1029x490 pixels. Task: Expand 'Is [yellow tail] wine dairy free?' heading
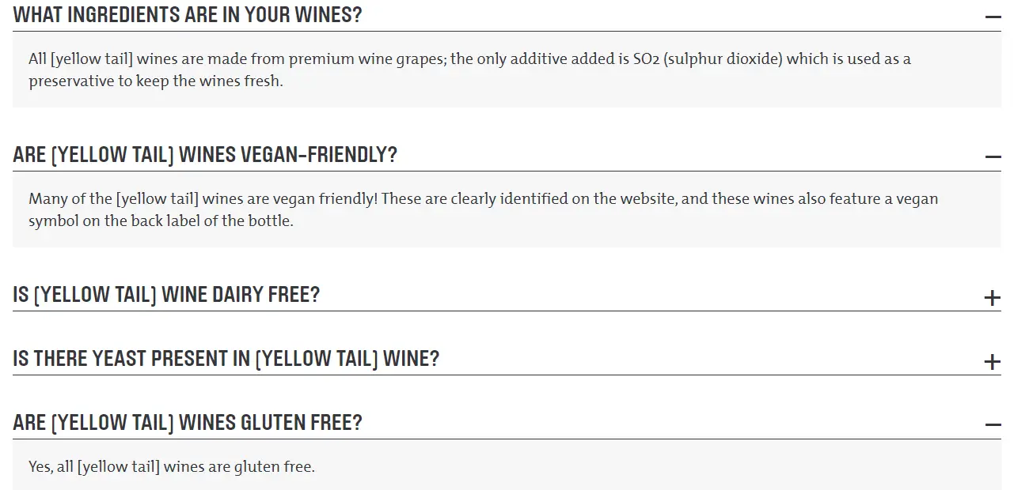pos(166,295)
